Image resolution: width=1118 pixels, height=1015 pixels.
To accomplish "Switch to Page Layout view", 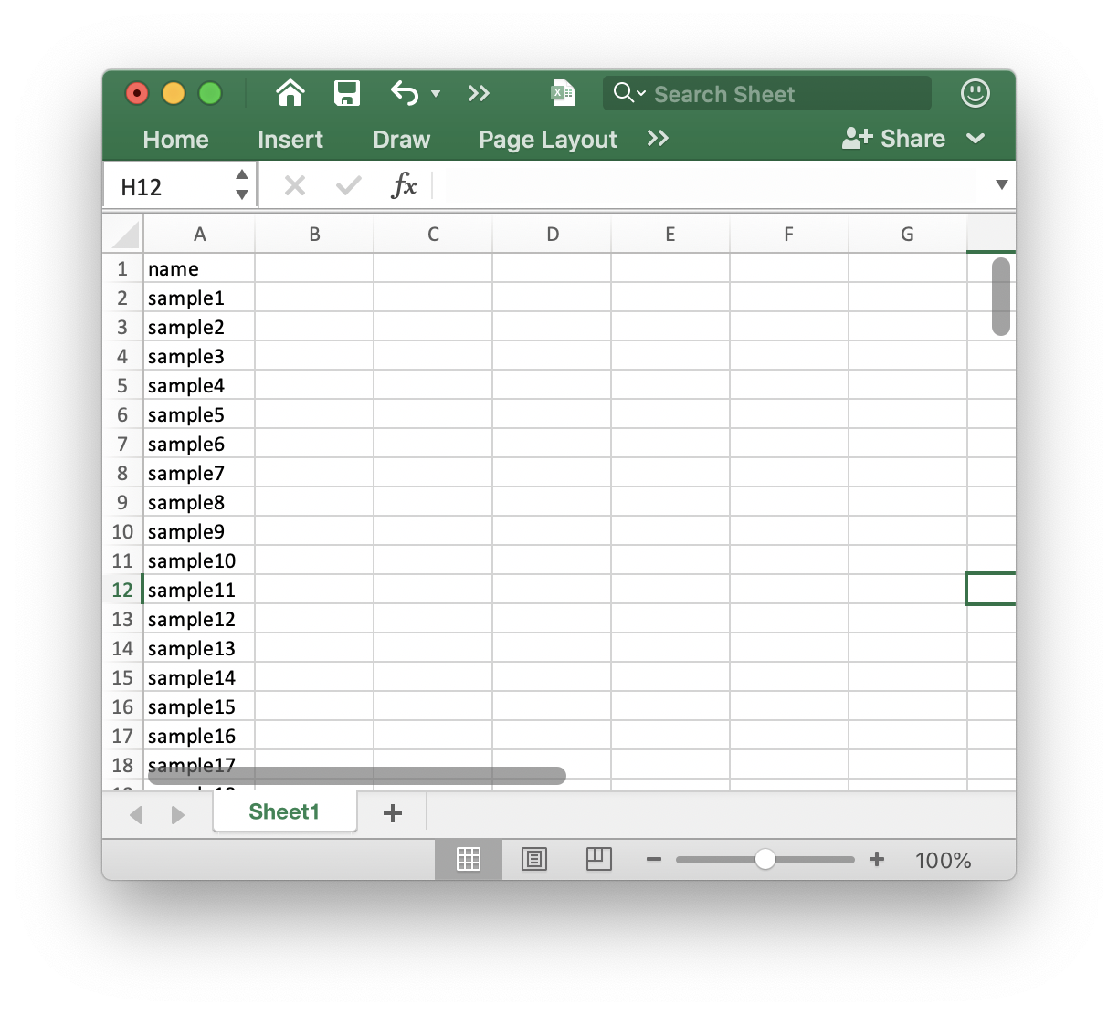I will pyautogui.click(x=534, y=859).
